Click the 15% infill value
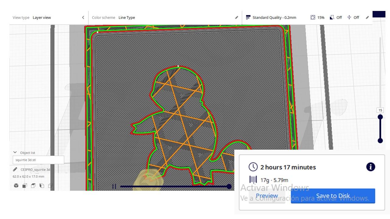This screenshot has height=219, width=390. pyautogui.click(x=321, y=18)
